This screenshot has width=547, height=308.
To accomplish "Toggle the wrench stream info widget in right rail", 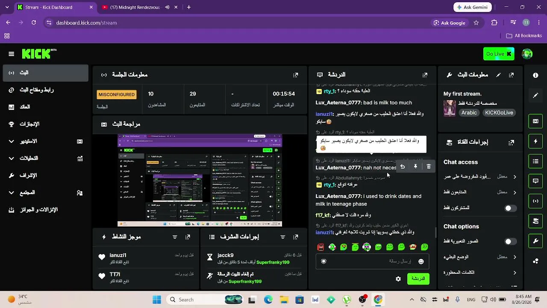I will (x=535, y=241).
